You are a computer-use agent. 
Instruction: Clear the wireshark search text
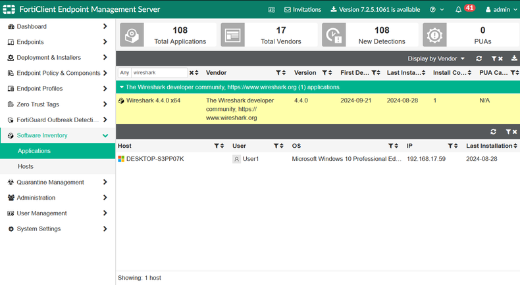click(x=192, y=73)
